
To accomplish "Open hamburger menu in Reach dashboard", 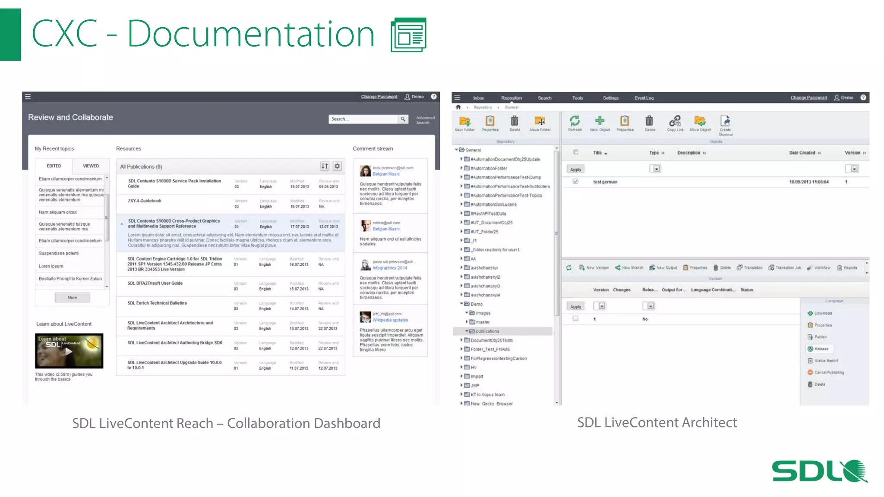I will click(x=28, y=97).
